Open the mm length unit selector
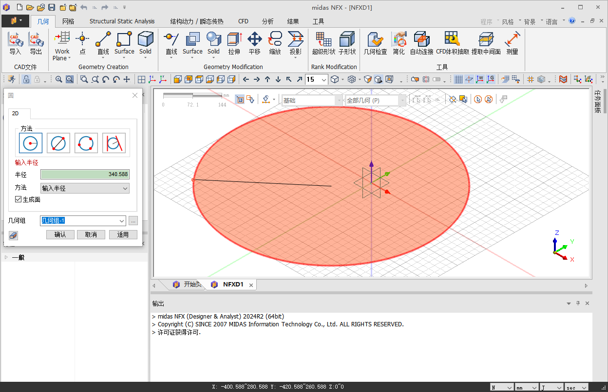608x392 pixels. coord(527,388)
